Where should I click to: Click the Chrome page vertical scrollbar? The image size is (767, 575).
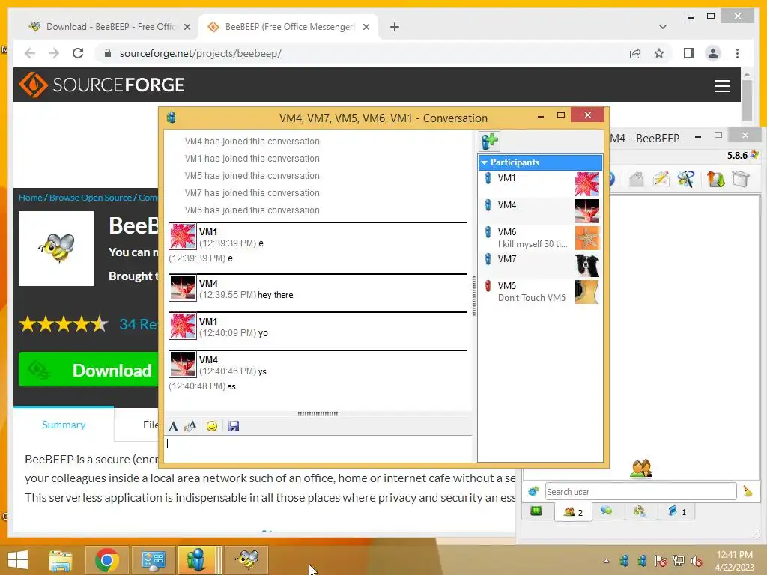click(747, 100)
